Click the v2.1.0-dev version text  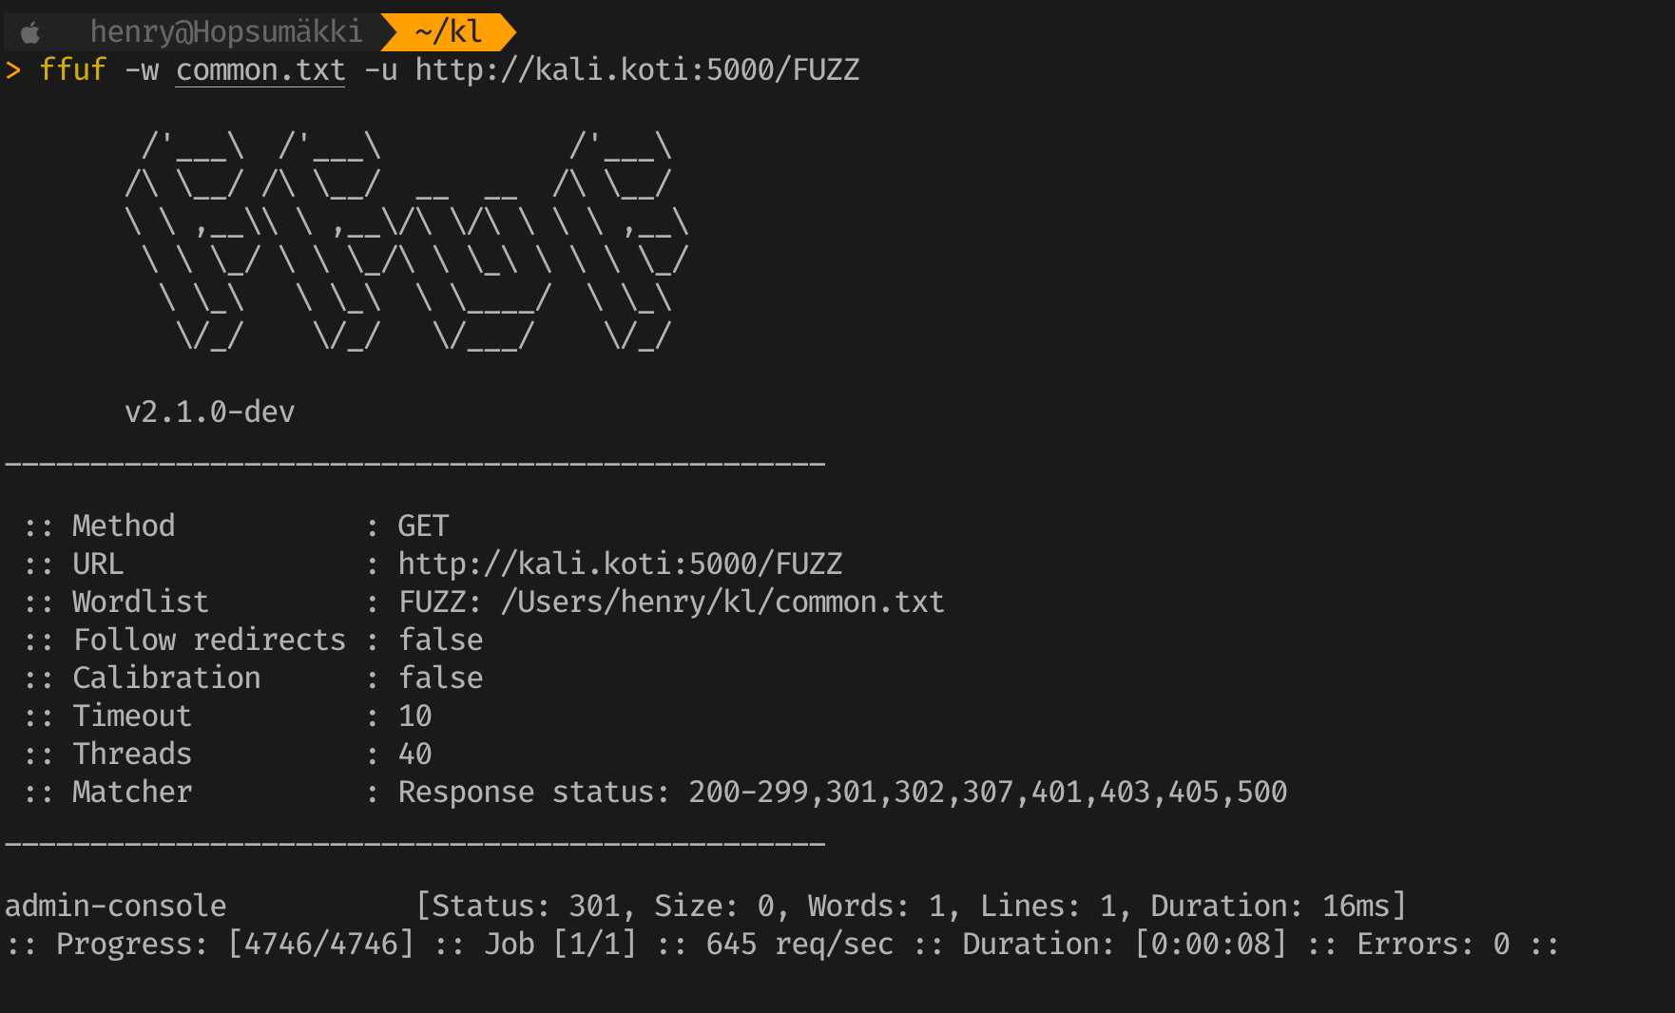[x=209, y=412]
